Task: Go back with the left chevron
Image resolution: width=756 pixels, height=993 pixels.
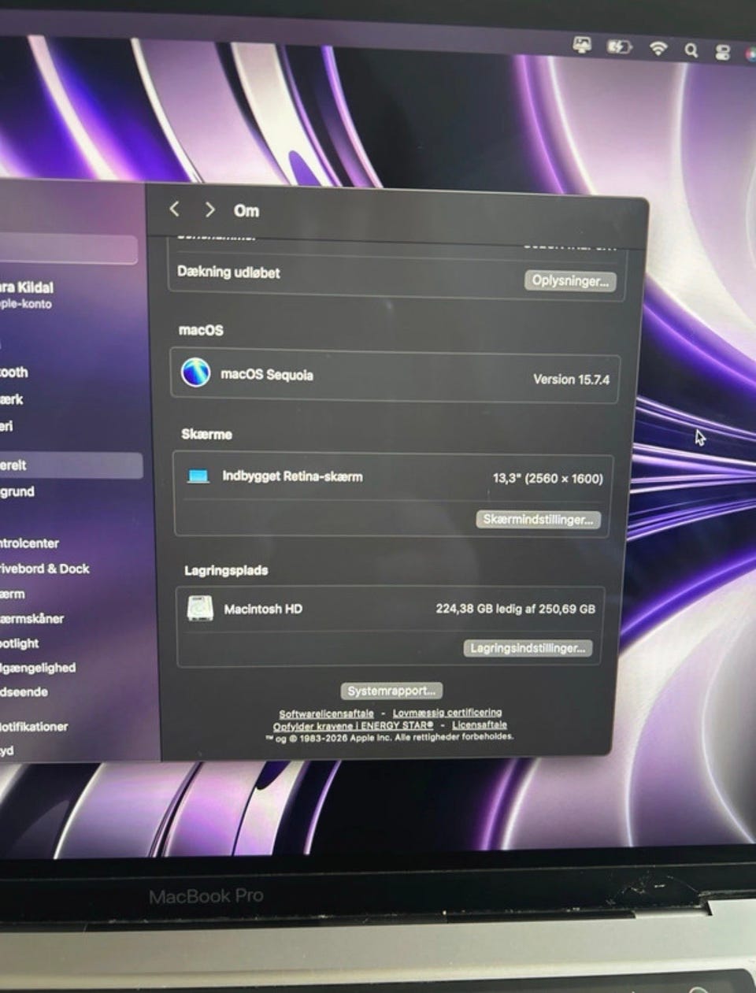Action: [x=175, y=209]
